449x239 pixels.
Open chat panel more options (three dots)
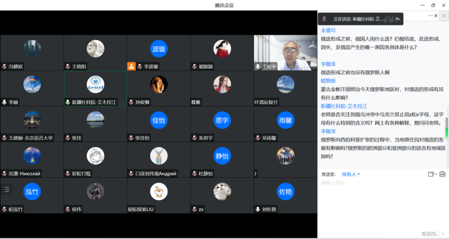point(431,16)
